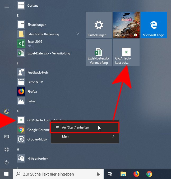Expand Erleichterte Bedienung folder chevron

pyautogui.click(x=78, y=34)
